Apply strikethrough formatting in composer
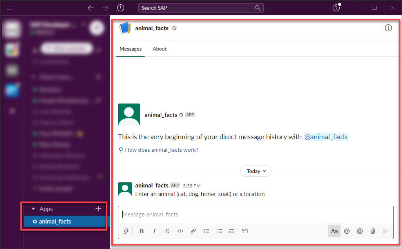Screen dimensions: 402x249 (x=167, y=231)
